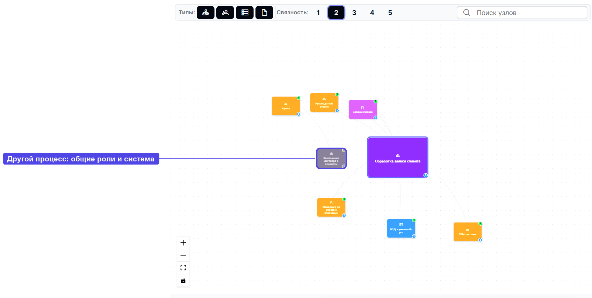
Task: Select the 'Обработка заявки клиента' process node
Action: (398, 157)
